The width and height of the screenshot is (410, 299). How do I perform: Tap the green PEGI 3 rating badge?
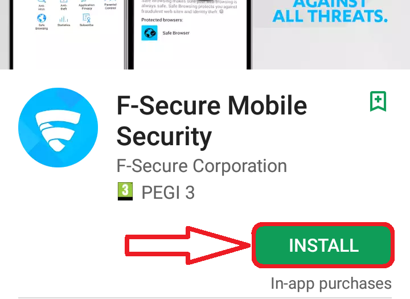pyautogui.click(x=125, y=191)
